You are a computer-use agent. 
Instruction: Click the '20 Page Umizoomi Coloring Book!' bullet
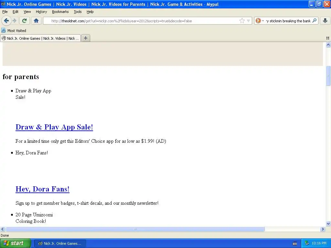pyautogui.click(x=34, y=218)
